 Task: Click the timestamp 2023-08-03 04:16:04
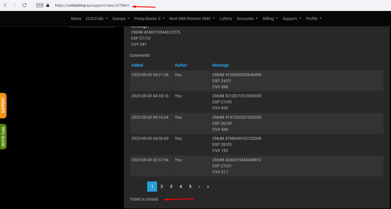pyautogui.click(x=150, y=117)
